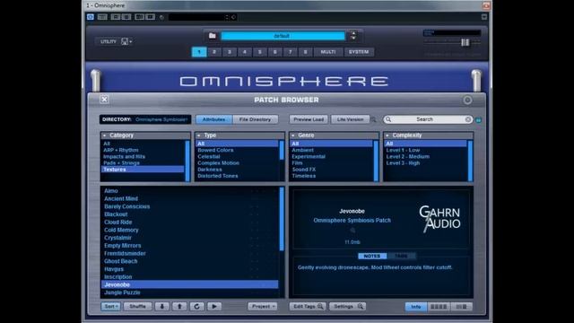The image size is (574, 323).
Task: Step to next patch with the down arrow
Action: tap(161, 306)
